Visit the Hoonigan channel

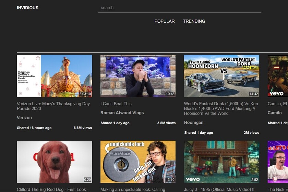click(194, 122)
